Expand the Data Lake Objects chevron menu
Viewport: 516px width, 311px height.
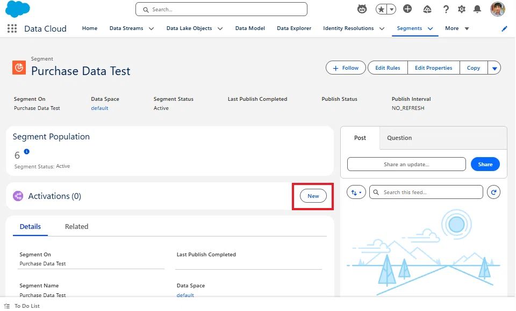tap(220, 28)
